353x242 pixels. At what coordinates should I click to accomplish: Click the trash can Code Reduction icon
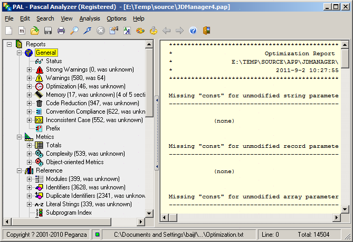coord(39,103)
